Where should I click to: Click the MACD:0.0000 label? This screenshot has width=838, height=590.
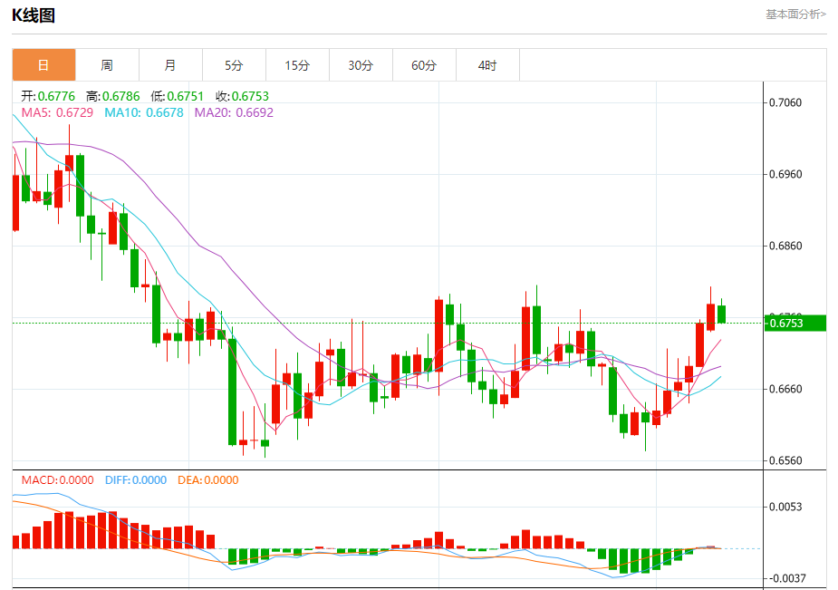(x=57, y=480)
